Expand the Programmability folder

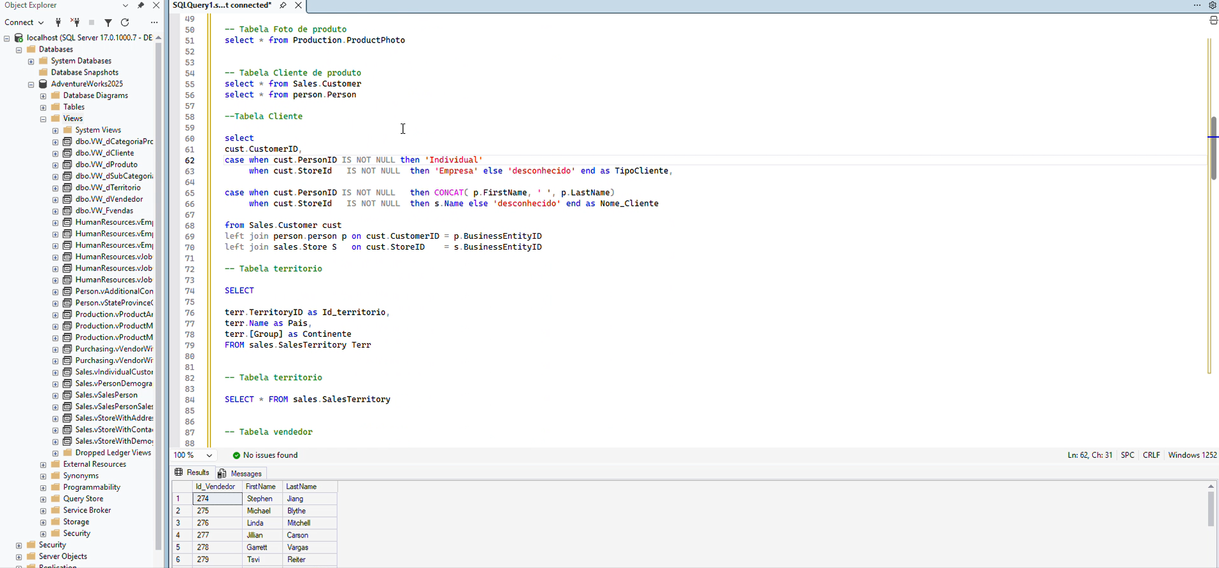[43, 488]
